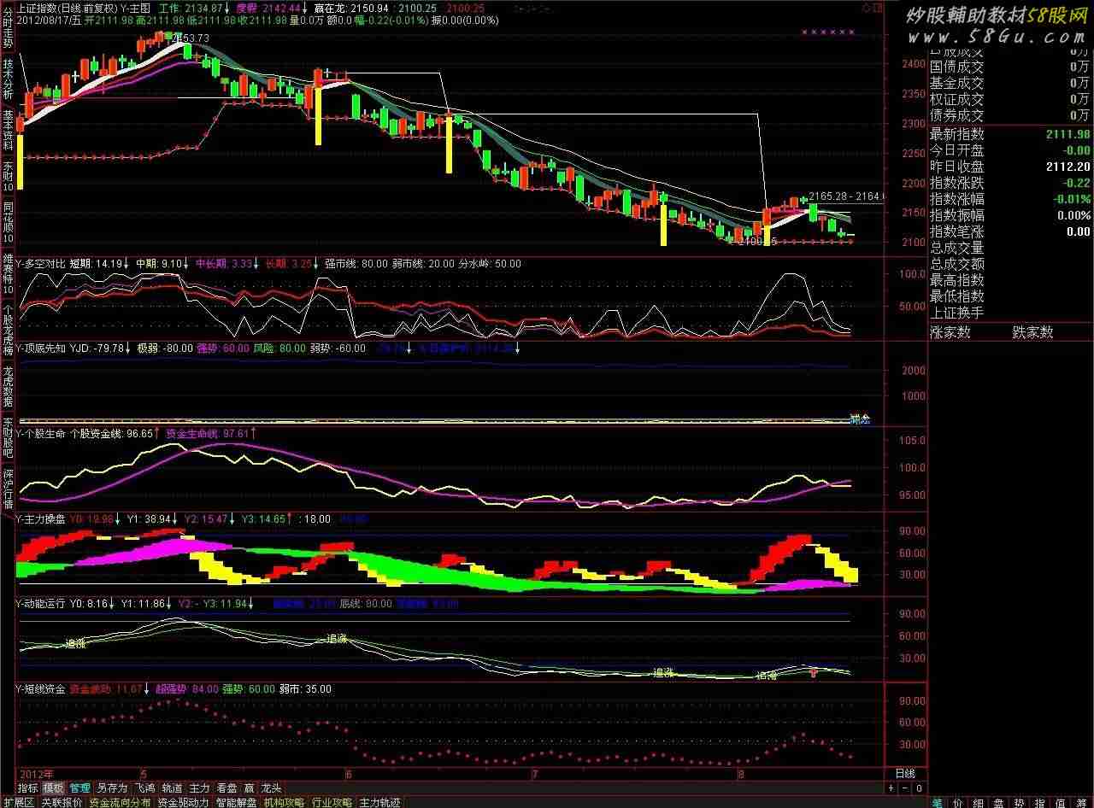Image resolution: width=1094 pixels, height=808 pixels.
Task: Click the square icon at top right
Action: 877,8
